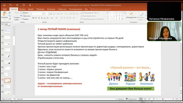Viewport: 183px width, 103px height.
Task: Switch to Normal view in status bar
Action: coord(141,99)
